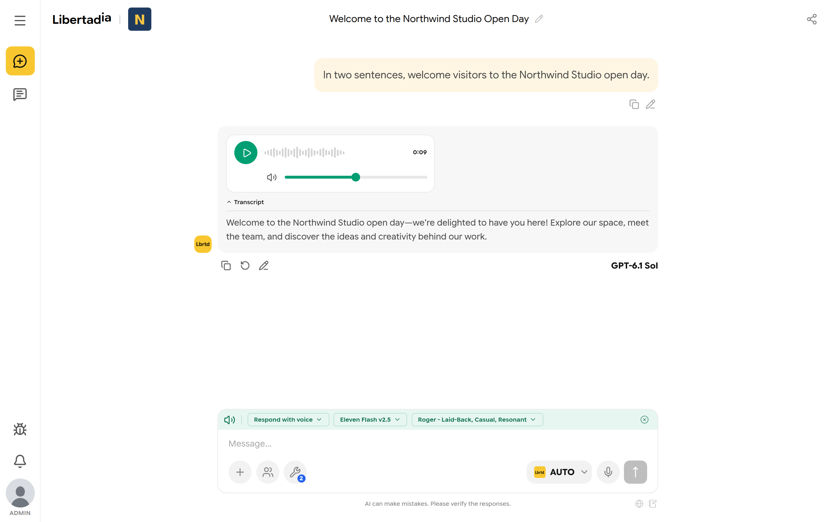Regenerate the assistant response
Viewport: 835px width, 522px height.
coord(245,265)
